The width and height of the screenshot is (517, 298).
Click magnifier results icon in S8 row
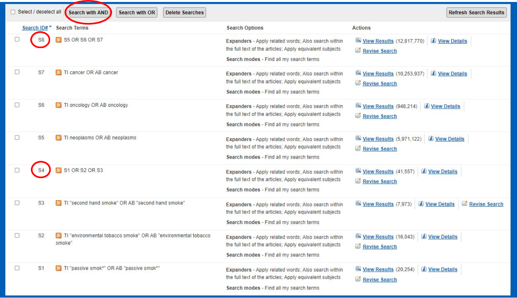tap(358, 40)
